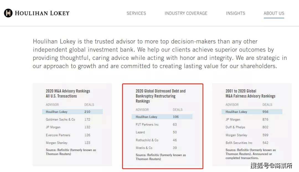Select the BofA Securities Inc entry
The width and height of the screenshot is (299, 172).
[239, 143]
